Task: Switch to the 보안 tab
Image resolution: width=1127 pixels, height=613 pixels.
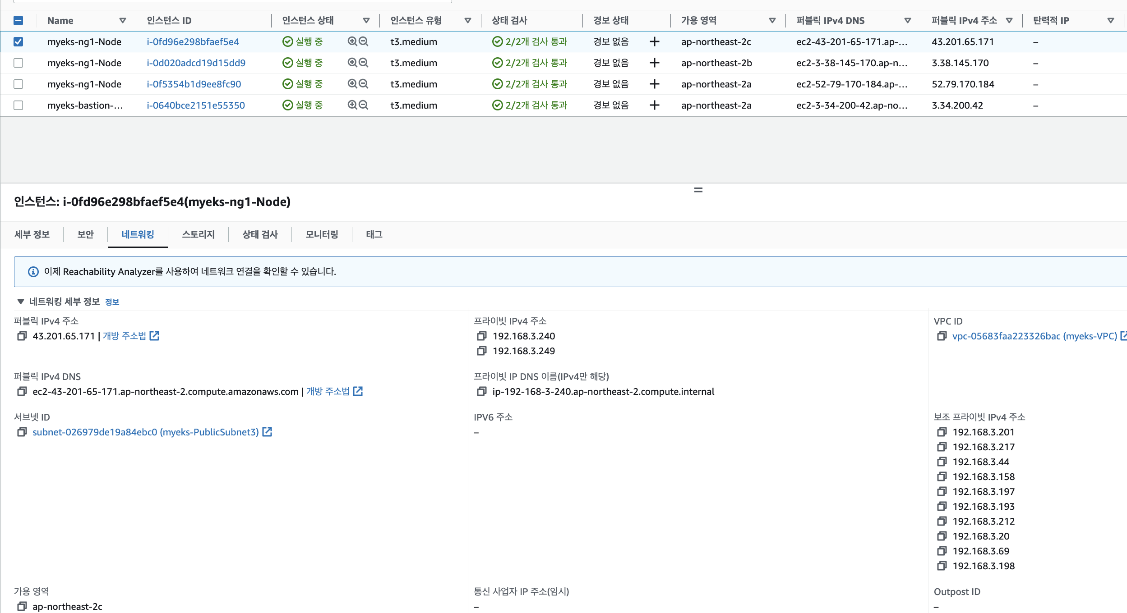Action: click(85, 234)
